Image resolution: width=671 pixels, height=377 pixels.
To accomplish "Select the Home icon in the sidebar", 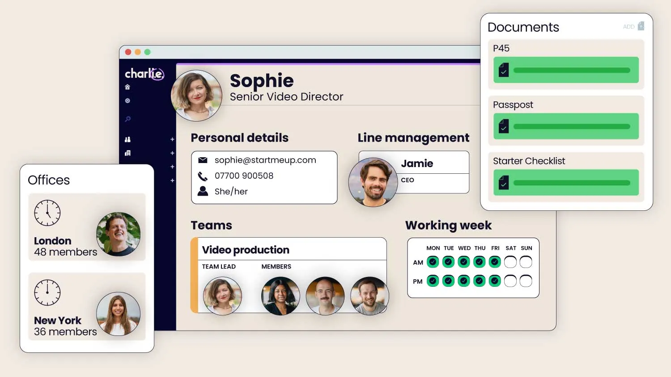I will tap(127, 86).
